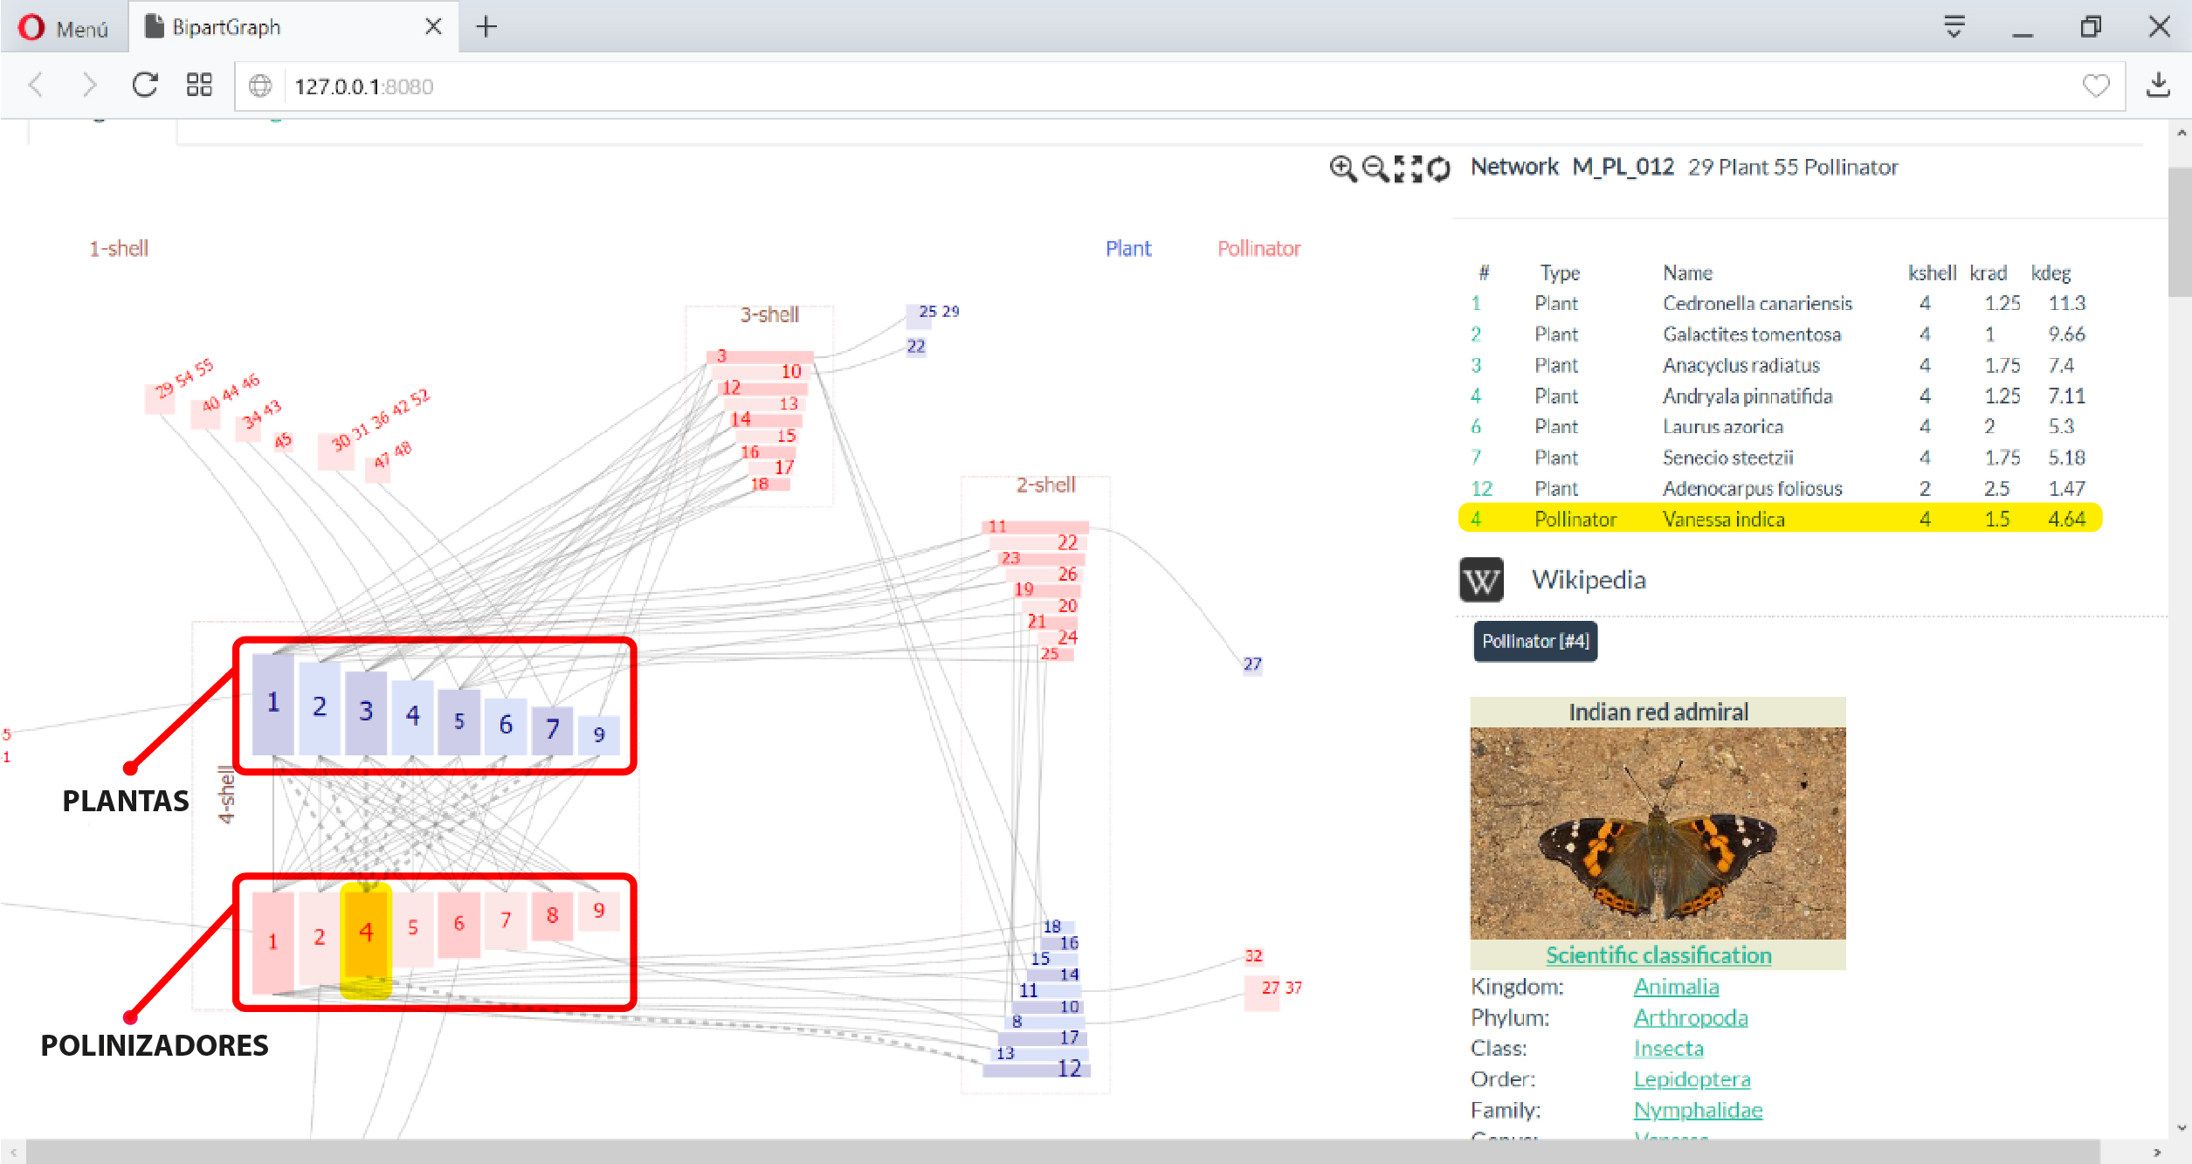Select Cedronella canariensis table row

point(1756,303)
